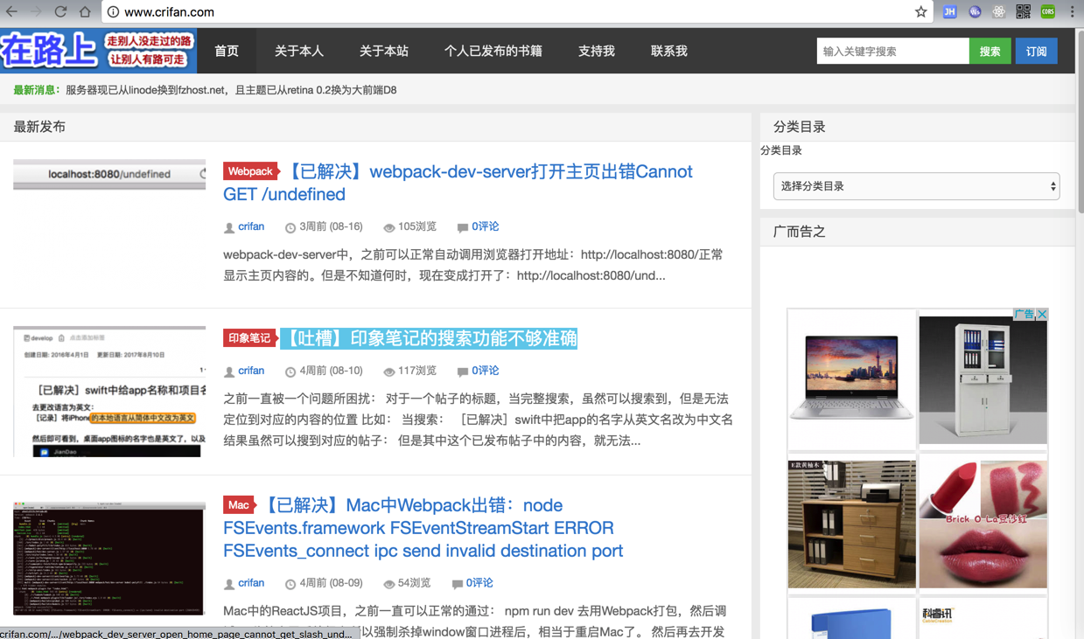
Task: Open the 印象笔记的搜索功能不够准确 post
Action: tap(429, 338)
